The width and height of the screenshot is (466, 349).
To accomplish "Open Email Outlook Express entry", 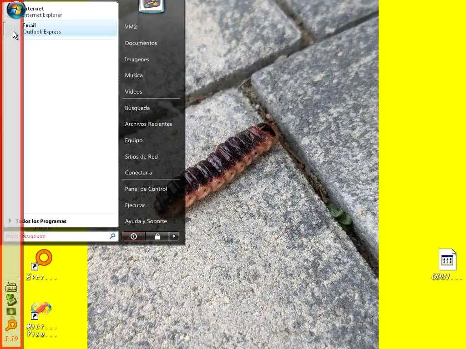I will pos(61,29).
